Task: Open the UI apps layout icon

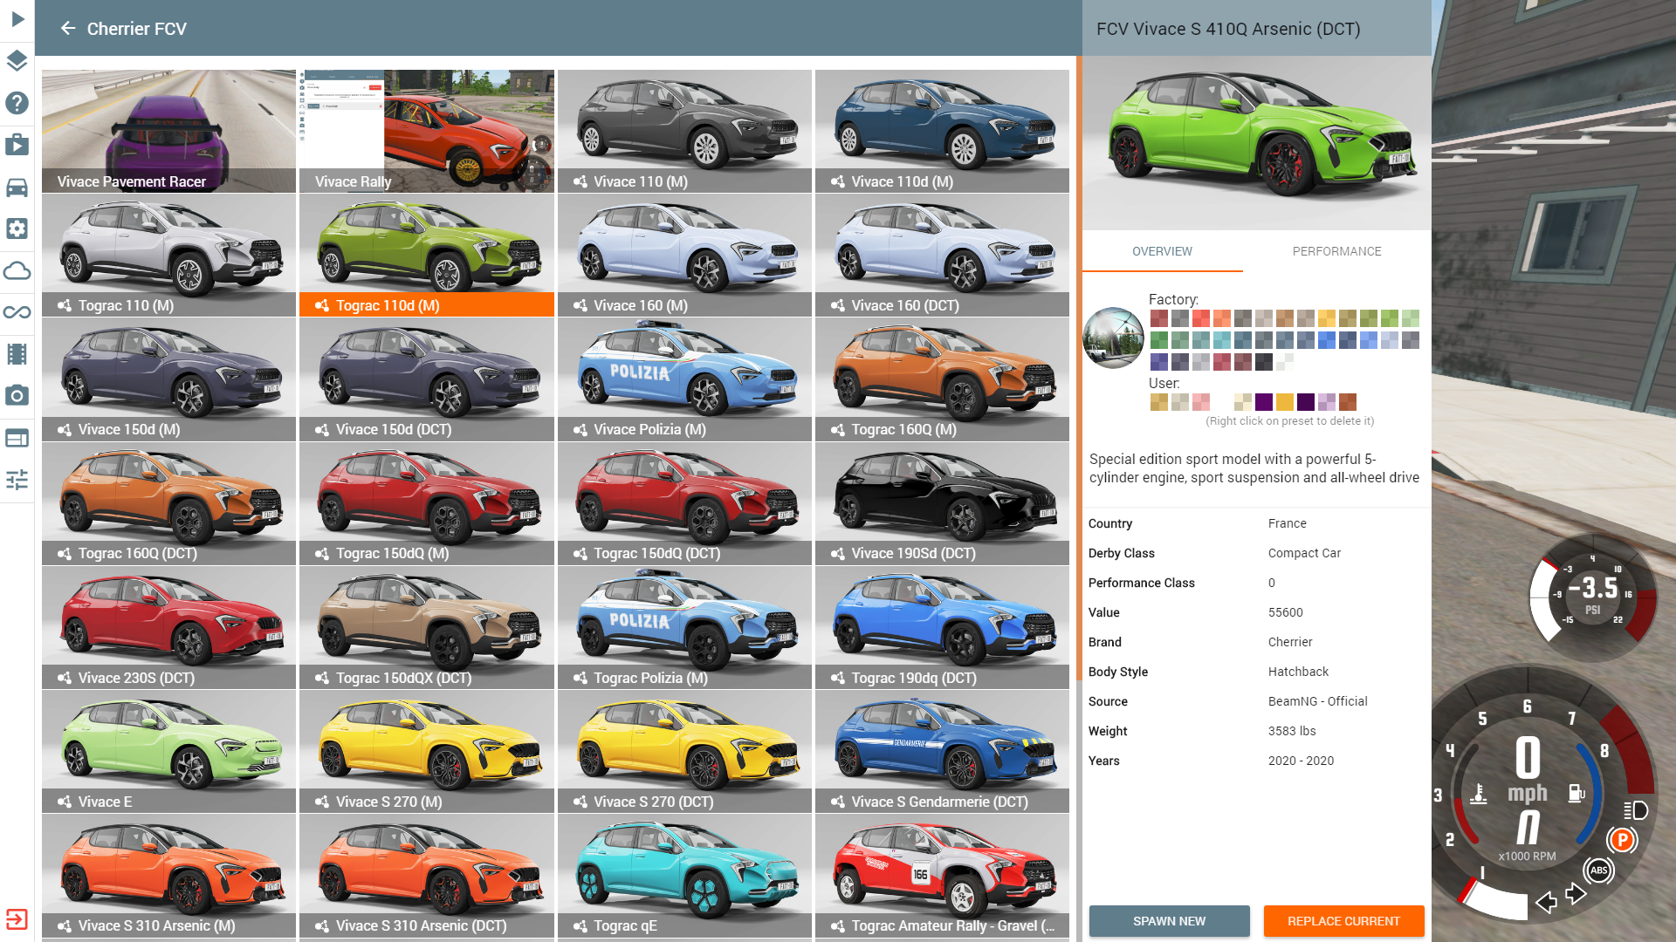Action: (x=17, y=438)
